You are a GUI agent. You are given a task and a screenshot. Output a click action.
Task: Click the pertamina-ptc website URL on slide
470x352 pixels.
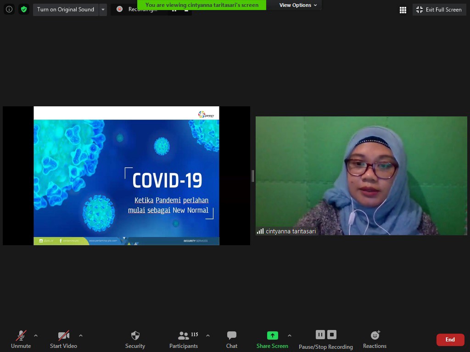pyautogui.click(x=103, y=241)
